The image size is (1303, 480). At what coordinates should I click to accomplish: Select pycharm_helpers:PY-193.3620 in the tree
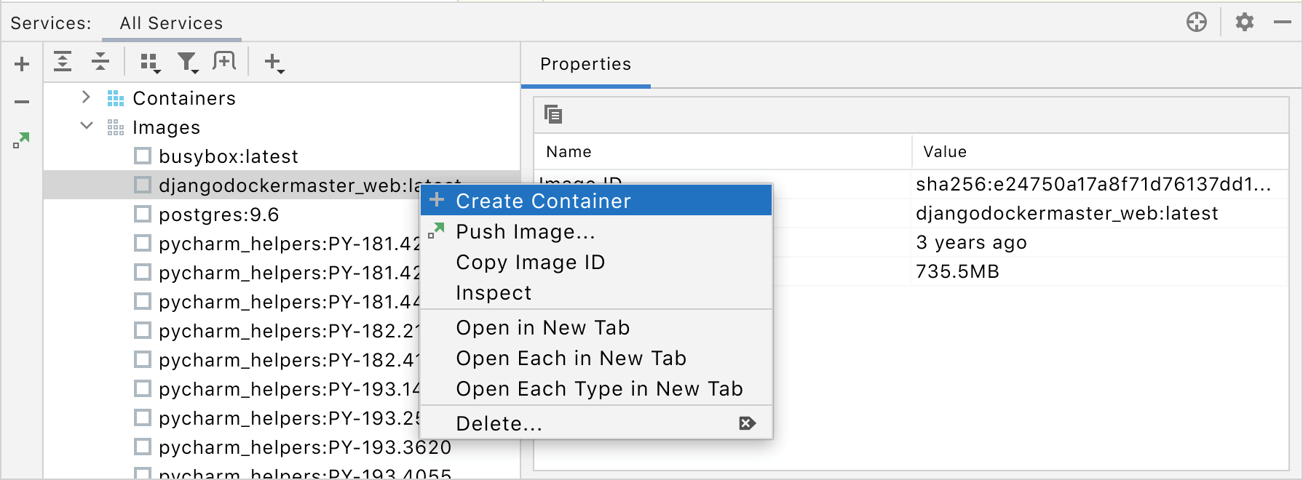[306, 447]
